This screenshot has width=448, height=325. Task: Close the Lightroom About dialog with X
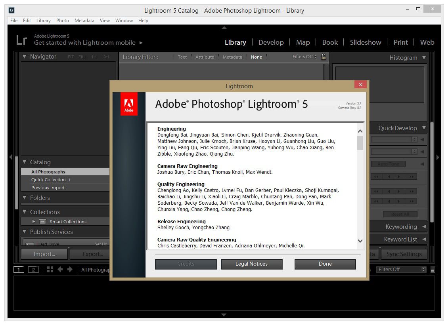[360, 84]
